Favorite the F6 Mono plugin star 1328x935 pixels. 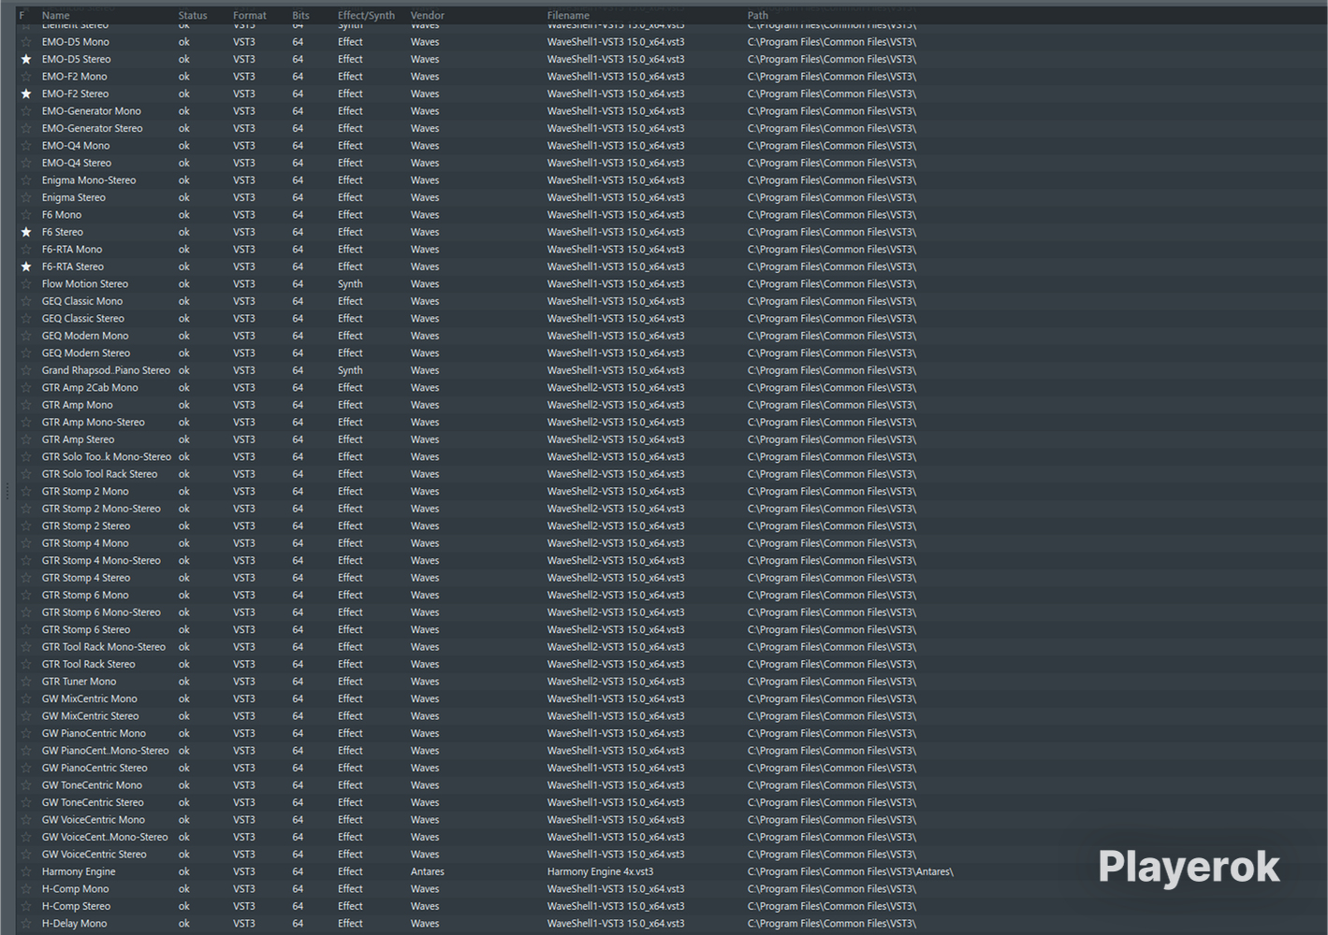(26, 215)
